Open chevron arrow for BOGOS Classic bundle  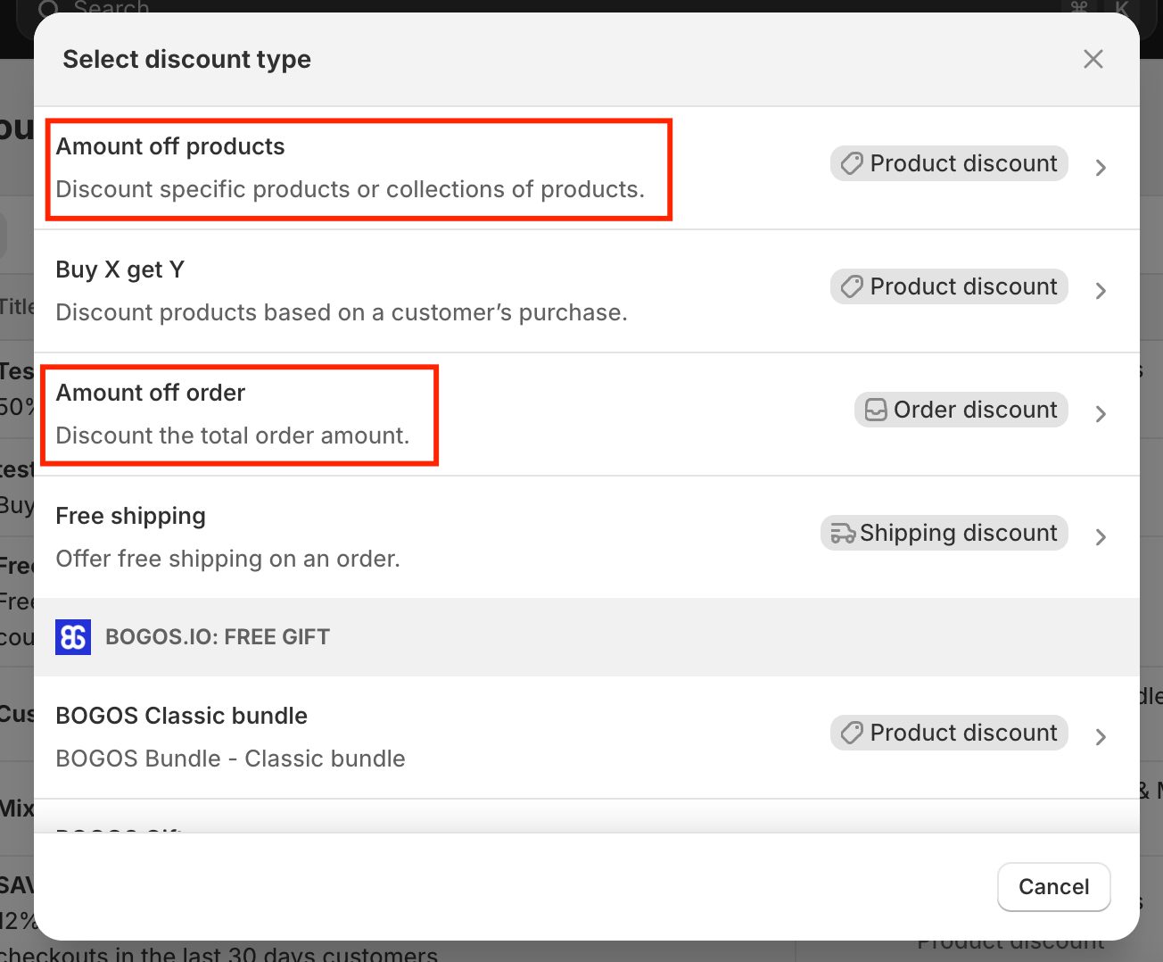pos(1101,736)
